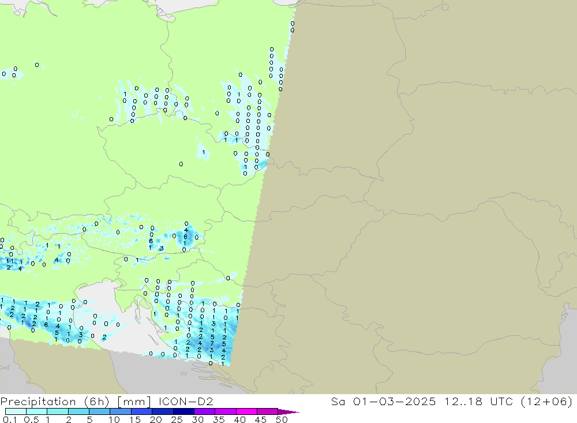This screenshot has width=577, height=423.
Task: Click the 25–30 mm navy legend swatch
Action: coord(183,411)
